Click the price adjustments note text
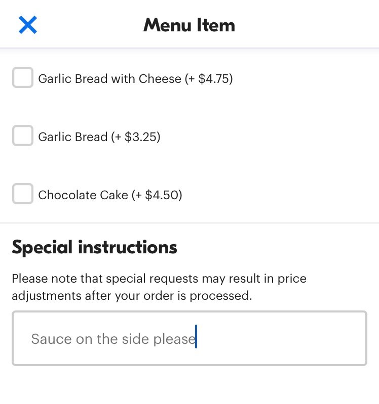This screenshot has width=379, height=404. (x=159, y=287)
